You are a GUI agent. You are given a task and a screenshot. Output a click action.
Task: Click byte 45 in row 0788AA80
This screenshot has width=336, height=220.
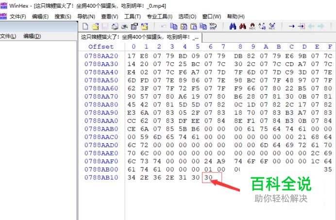132,104
